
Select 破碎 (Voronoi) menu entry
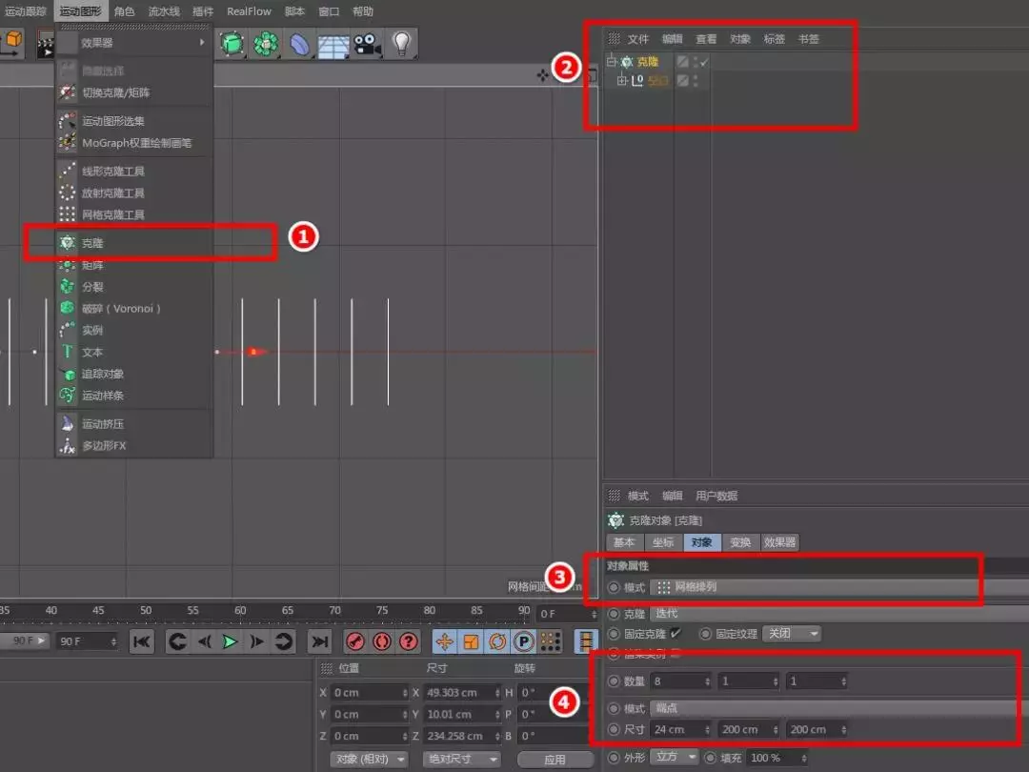(x=121, y=309)
